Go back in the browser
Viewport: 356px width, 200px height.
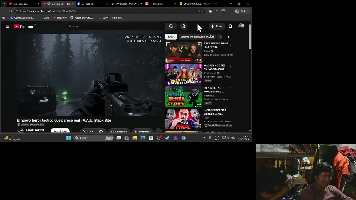(x=4, y=11)
